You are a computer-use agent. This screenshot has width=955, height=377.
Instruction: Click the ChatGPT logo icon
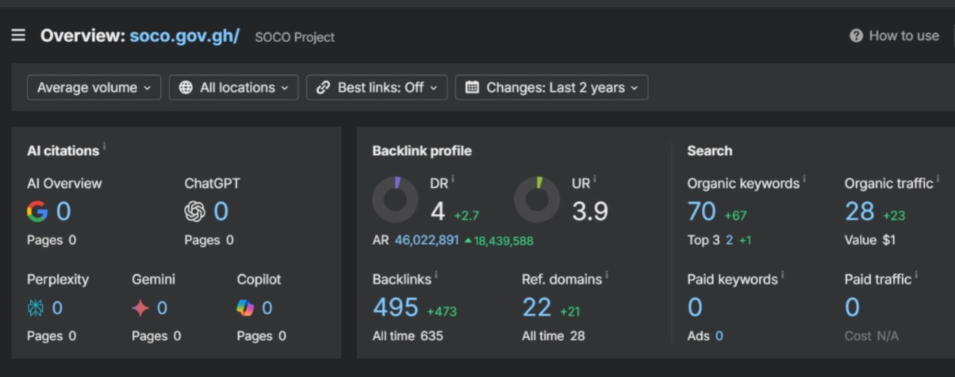click(x=195, y=211)
